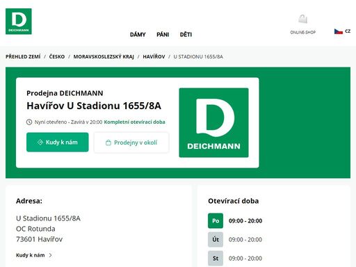The width and height of the screenshot is (356, 267).
Task: Click the Deichmann logo in header
Action: [x=19, y=22]
